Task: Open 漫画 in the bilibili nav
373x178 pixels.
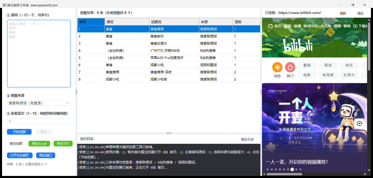Action: click(337, 26)
